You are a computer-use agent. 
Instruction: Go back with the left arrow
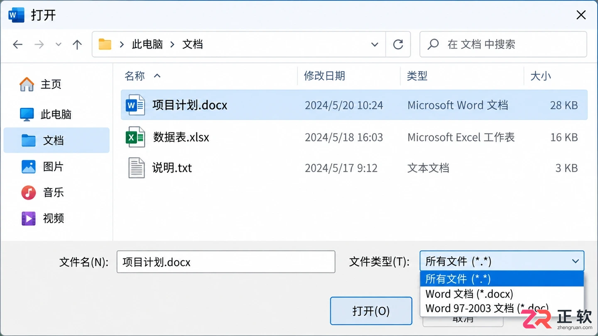coord(17,44)
